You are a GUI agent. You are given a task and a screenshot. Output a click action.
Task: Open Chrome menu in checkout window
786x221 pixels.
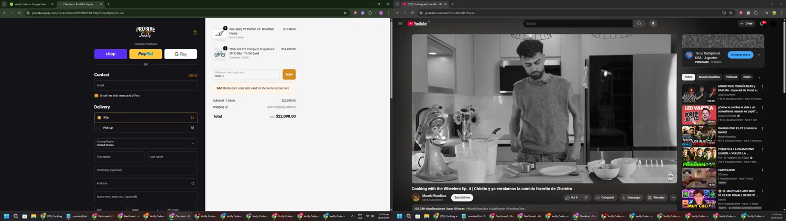(x=388, y=13)
